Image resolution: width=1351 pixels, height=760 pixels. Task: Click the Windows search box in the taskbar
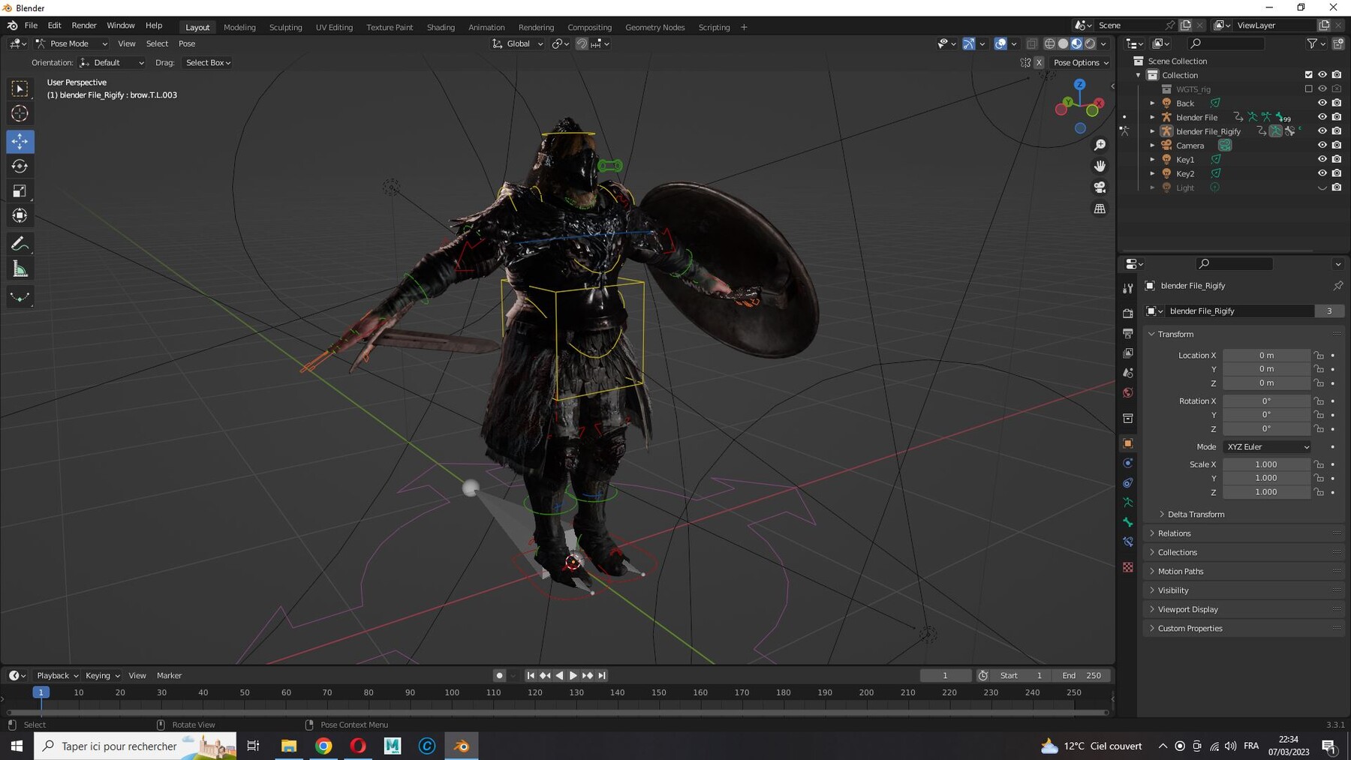120,746
